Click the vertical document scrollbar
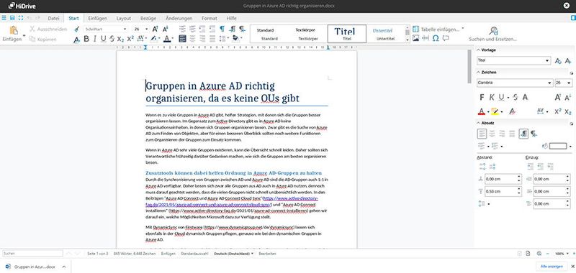 (x=469, y=67)
